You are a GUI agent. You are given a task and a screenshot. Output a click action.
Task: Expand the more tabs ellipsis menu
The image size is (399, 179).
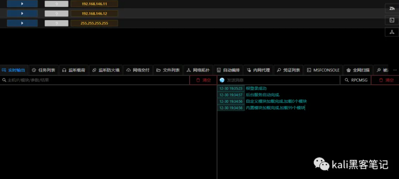(395, 70)
